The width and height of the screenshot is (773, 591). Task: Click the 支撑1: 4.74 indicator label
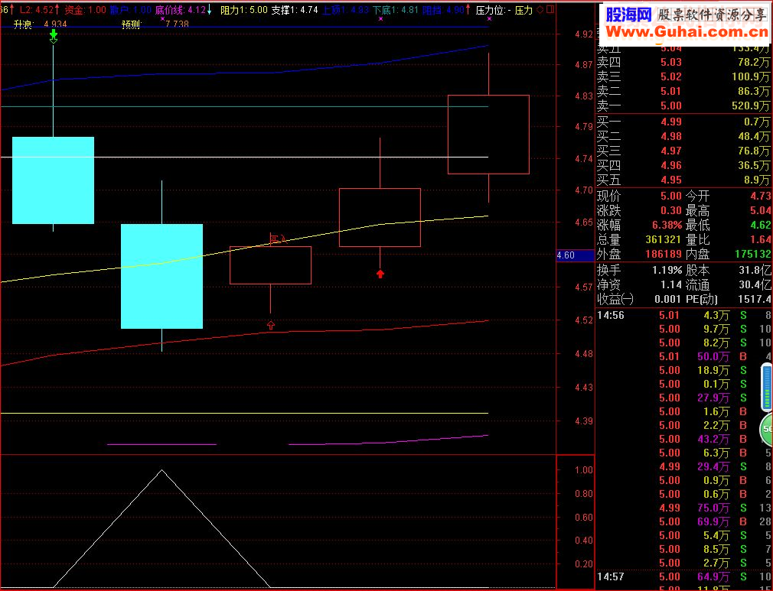tap(295, 10)
